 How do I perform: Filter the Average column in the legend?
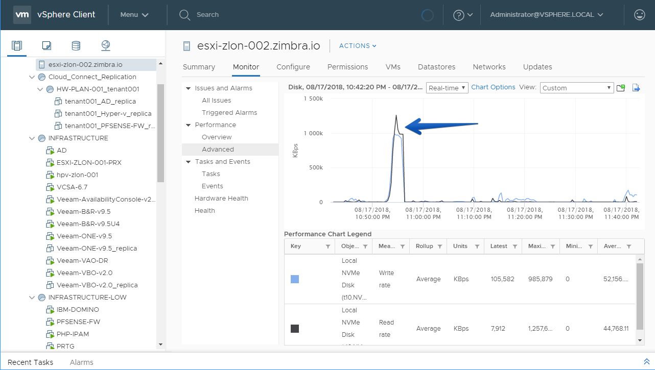[x=628, y=246]
